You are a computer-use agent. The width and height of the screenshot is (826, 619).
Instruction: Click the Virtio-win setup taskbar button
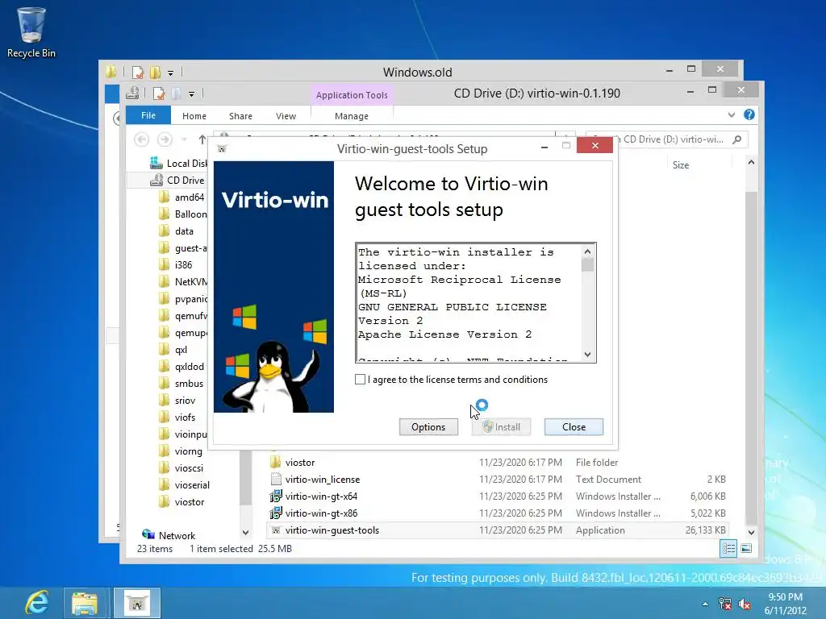[x=137, y=603]
